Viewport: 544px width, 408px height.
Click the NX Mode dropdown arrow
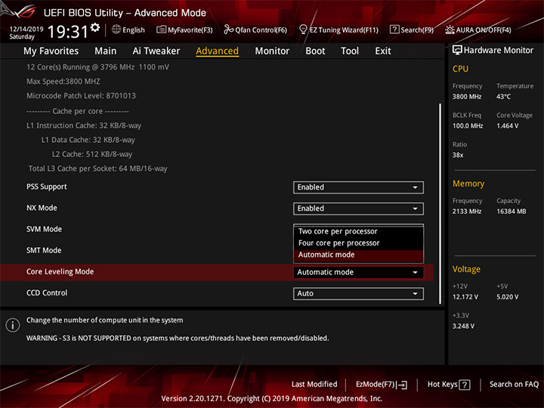point(415,209)
